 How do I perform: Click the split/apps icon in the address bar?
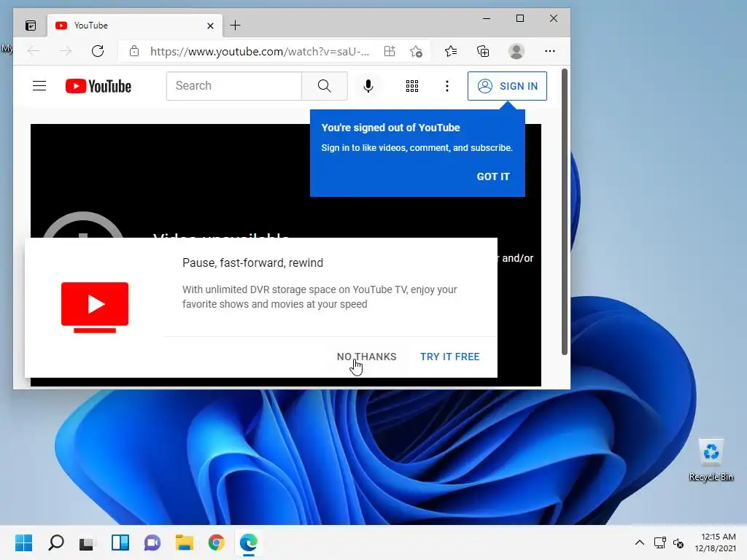390,51
